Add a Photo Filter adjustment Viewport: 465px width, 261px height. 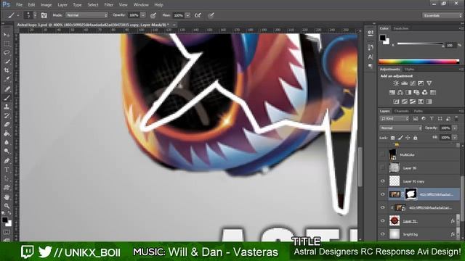(416, 93)
